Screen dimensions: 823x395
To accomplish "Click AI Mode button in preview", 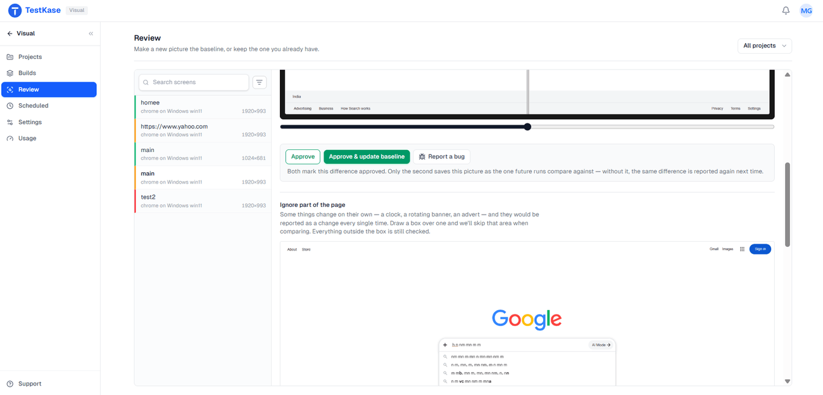I will tap(601, 345).
